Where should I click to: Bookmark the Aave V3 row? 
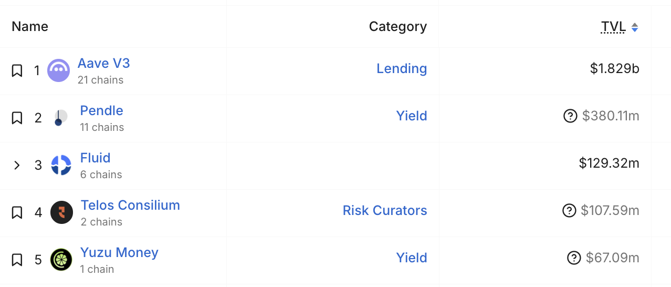coord(17,70)
